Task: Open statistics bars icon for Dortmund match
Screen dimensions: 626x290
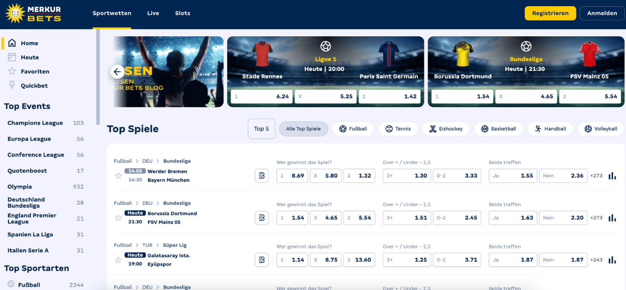Action: pos(612,218)
